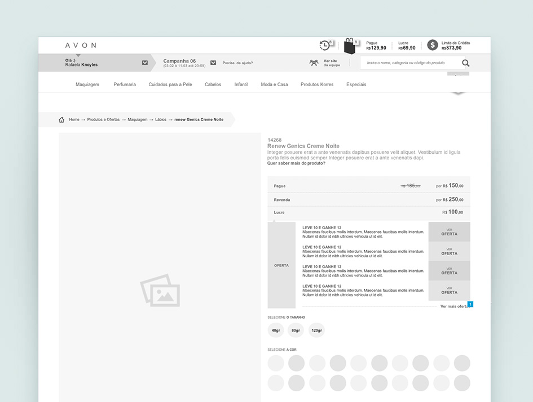
Task: Click 'Produtos e Ofertas' breadcrumb
Action: (x=103, y=119)
